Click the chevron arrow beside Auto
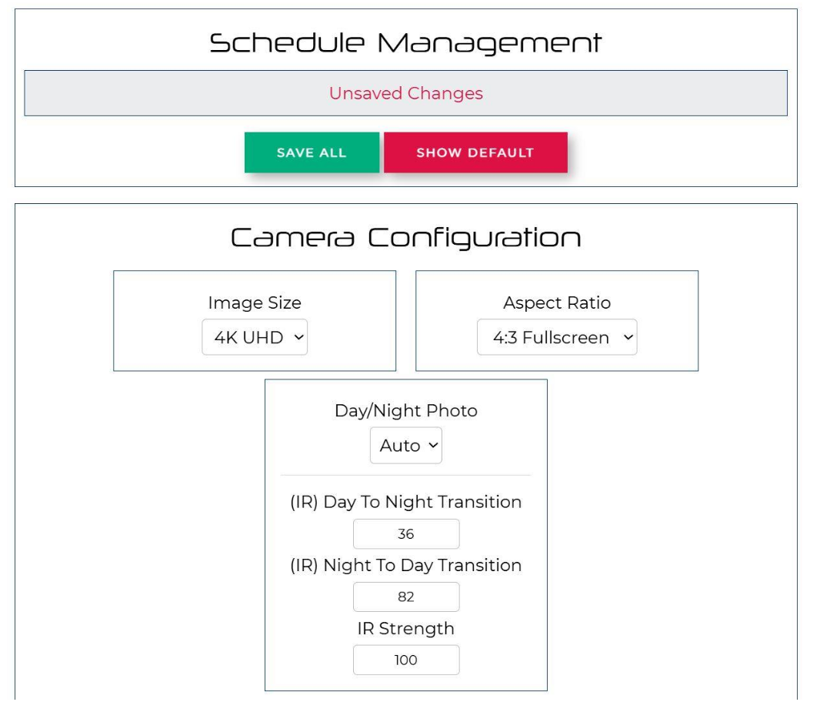Viewport: 820px width, 722px height. tap(432, 446)
